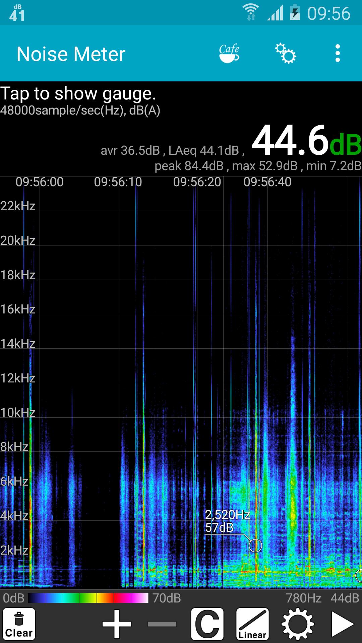Tap the 780Hz 44dB cursor readout

[x=322, y=598]
